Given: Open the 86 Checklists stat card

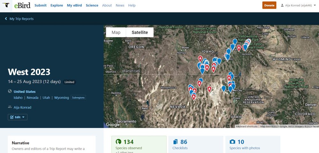Looking at the screenshot, I should click(x=196, y=144).
